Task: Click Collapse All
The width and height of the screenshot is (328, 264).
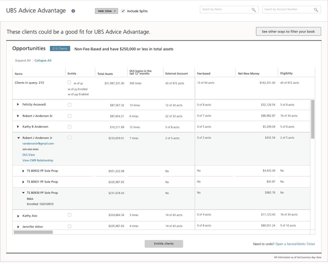Action: coord(43,61)
